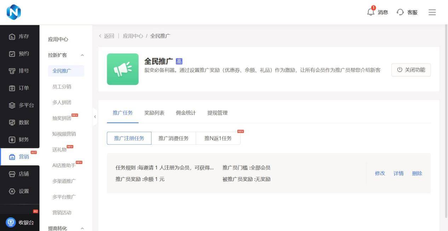Screen dimensions: 448x231
Task: Switch to 奖励列表 tab
Action: click(x=154, y=113)
